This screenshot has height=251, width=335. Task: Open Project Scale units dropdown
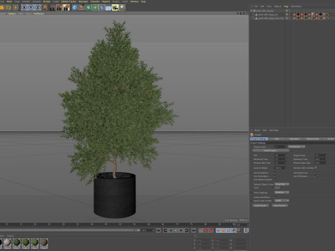tap(297, 146)
